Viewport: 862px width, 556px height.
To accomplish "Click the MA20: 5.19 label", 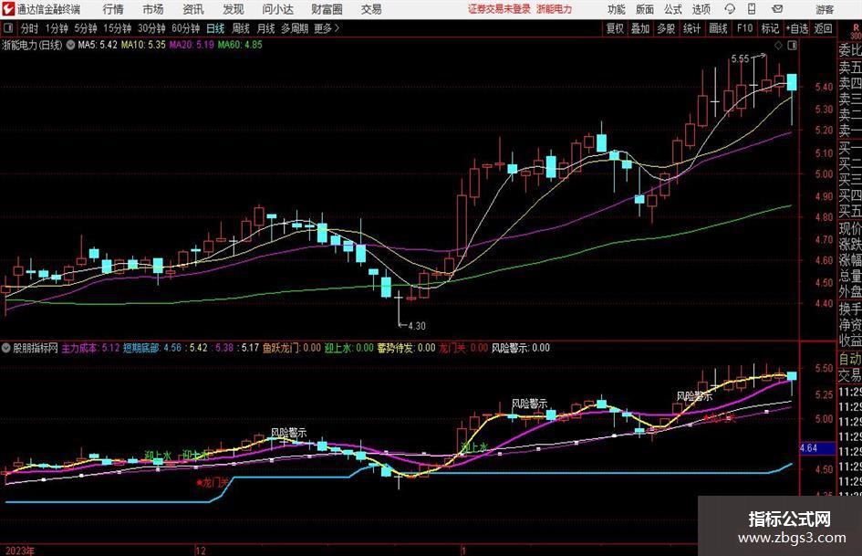I will [x=192, y=45].
